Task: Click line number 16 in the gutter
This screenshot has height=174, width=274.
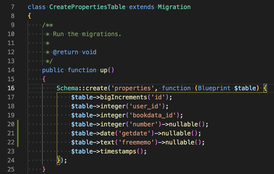Action: tap(11, 88)
